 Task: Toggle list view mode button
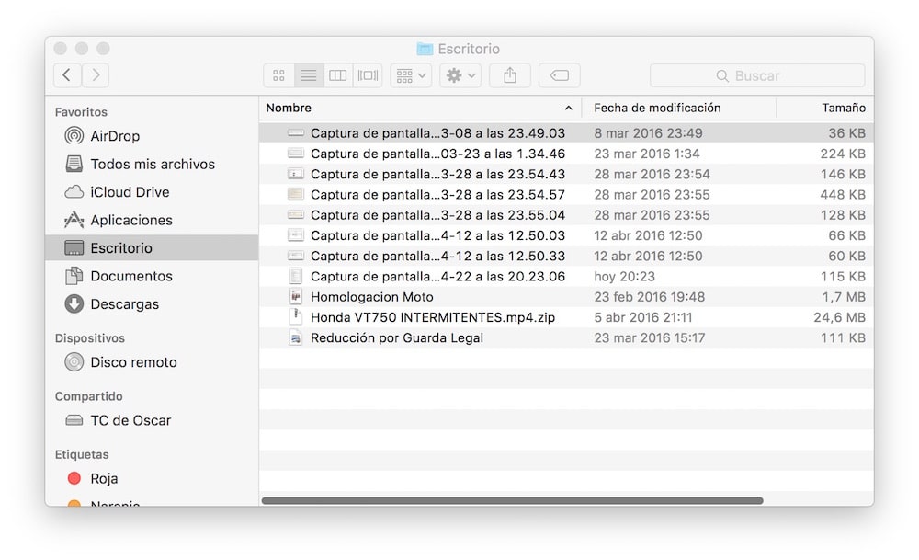(309, 75)
